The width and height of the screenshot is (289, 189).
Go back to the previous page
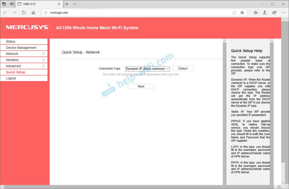tap(5, 12)
